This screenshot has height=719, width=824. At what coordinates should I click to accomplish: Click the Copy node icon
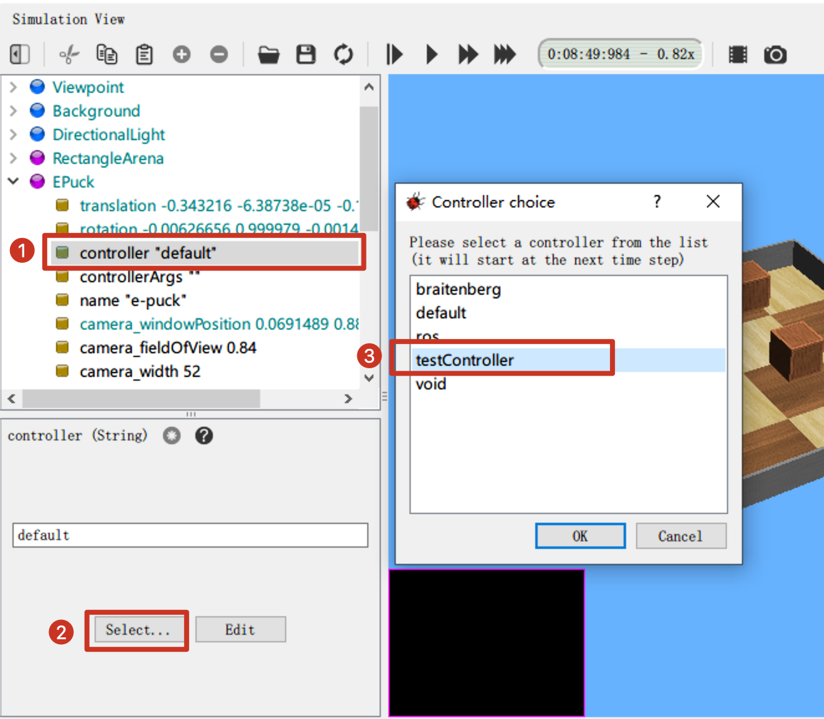(x=106, y=55)
